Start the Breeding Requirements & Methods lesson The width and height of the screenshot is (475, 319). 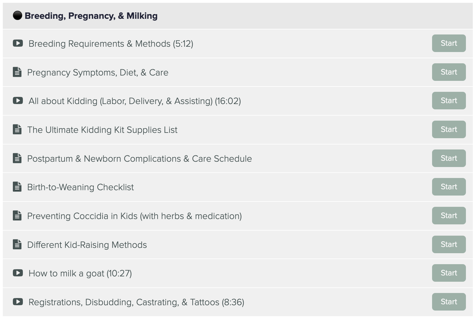pos(449,43)
